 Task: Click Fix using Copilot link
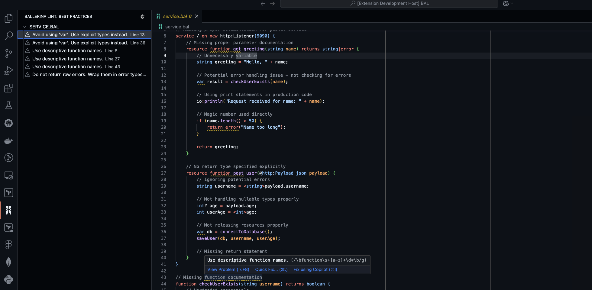pyautogui.click(x=315, y=269)
